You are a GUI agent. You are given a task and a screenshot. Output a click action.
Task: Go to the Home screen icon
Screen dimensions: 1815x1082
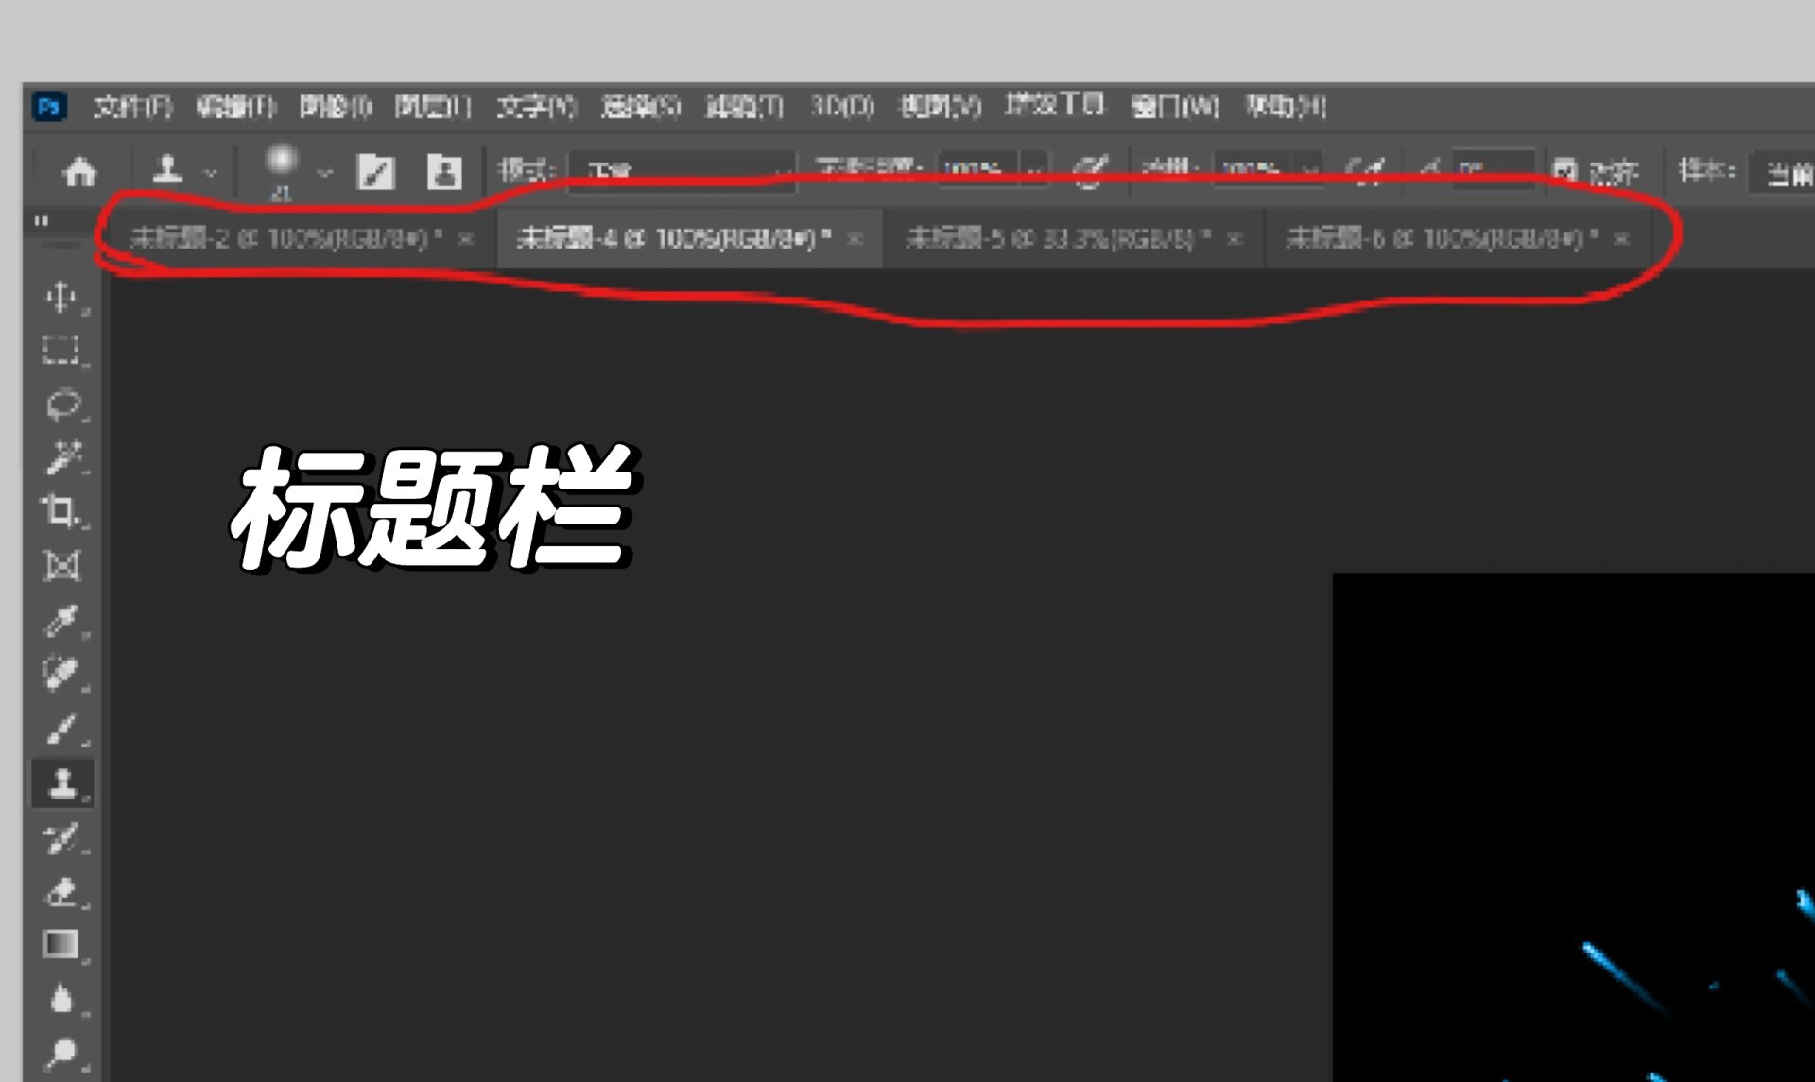(x=79, y=172)
